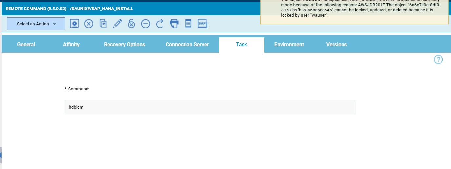Viewport: 451px width, 169px height.
Task: Open the Environment tab
Action: click(289, 45)
